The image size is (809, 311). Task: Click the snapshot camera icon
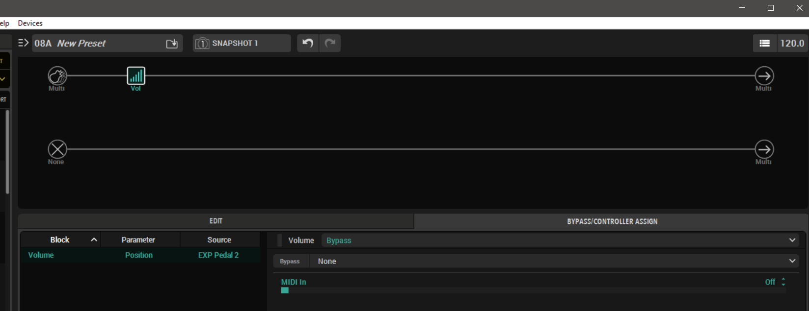pyautogui.click(x=202, y=44)
